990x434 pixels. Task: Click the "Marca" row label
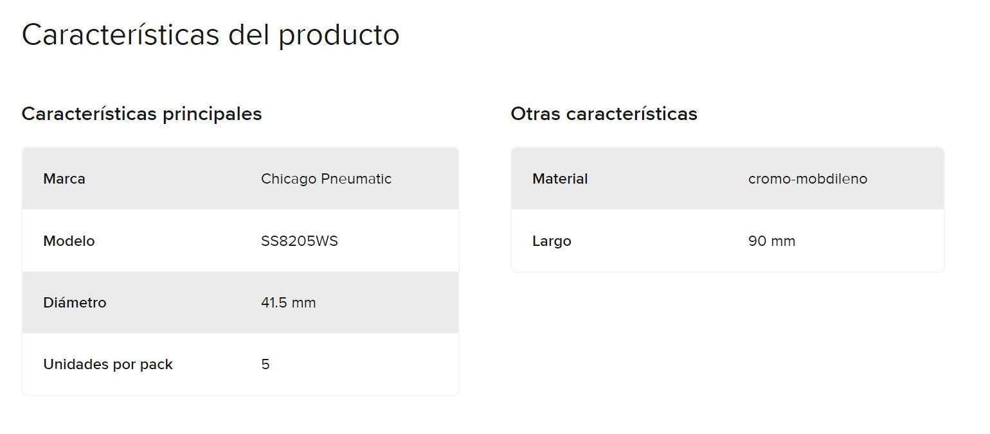tap(64, 178)
